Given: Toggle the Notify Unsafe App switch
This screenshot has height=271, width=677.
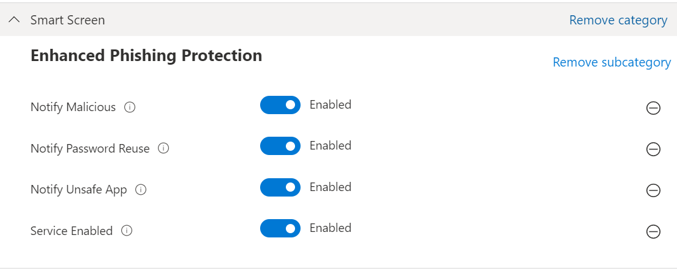Looking at the screenshot, I should coord(280,187).
